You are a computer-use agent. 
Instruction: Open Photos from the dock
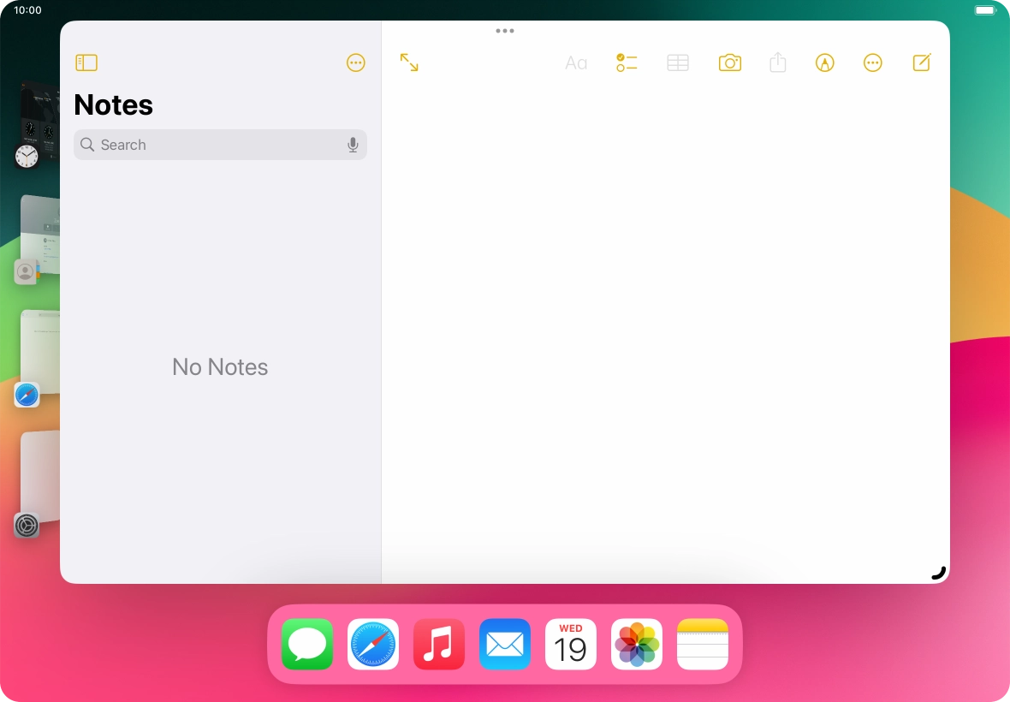tap(637, 645)
